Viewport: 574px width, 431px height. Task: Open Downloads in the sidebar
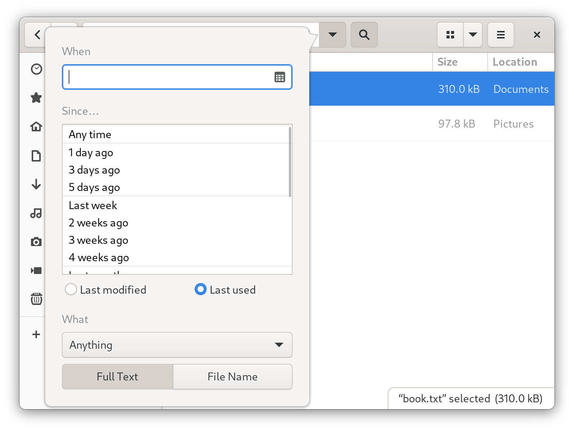(36, 184)
